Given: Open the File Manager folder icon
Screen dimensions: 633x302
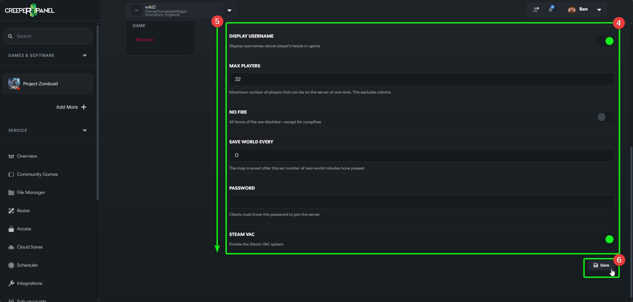Looking at the screenshot, I should pyautogui.click(x=11, y=192).
